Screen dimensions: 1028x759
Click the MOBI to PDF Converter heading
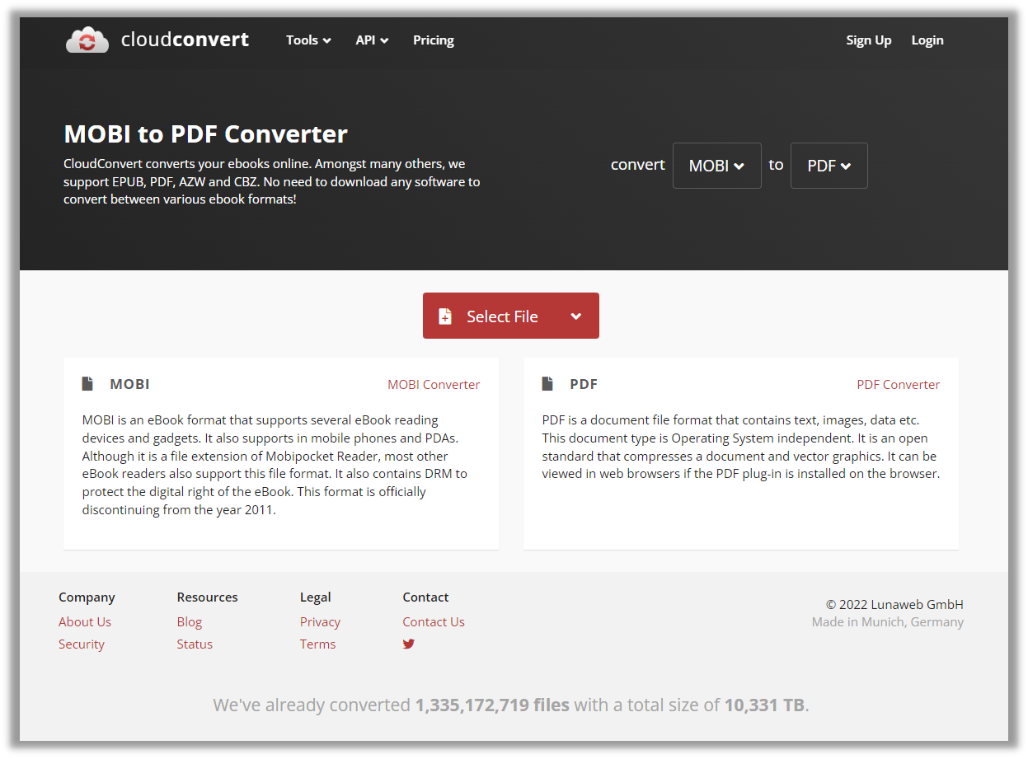point(206,134)
